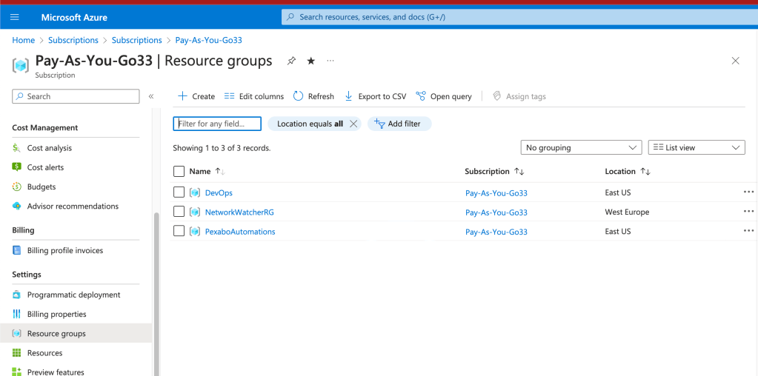Open the NetworkWatcherRG row context menu ellipsis

point(748,211)
